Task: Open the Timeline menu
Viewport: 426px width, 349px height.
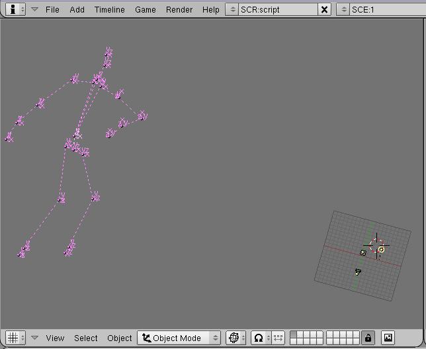Action: click(x=110, y=10)
